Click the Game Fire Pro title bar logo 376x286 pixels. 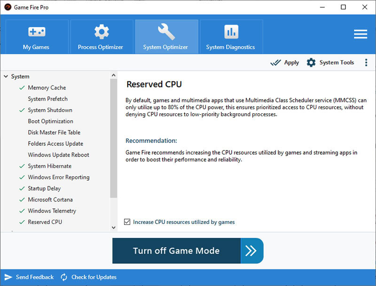8,7
